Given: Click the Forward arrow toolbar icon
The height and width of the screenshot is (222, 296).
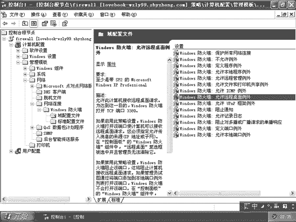Looking at the screenshot, I should click(x=13, y=24).
